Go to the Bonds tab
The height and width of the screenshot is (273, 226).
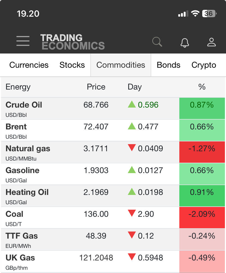coord(168,65)
